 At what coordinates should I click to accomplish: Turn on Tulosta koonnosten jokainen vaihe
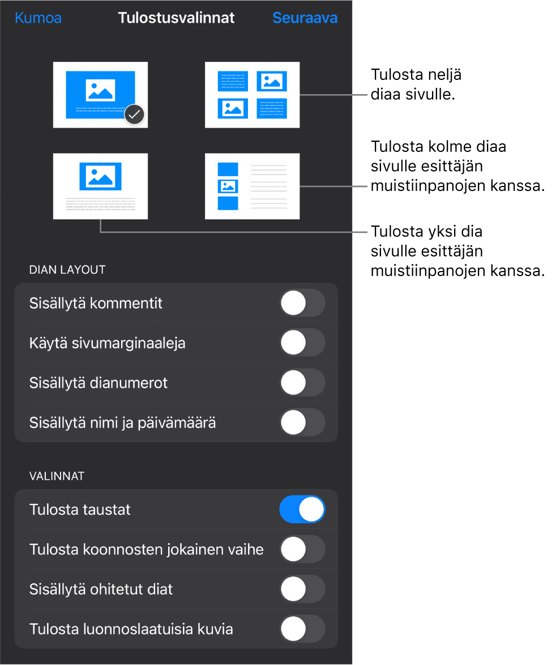point(302,549)
